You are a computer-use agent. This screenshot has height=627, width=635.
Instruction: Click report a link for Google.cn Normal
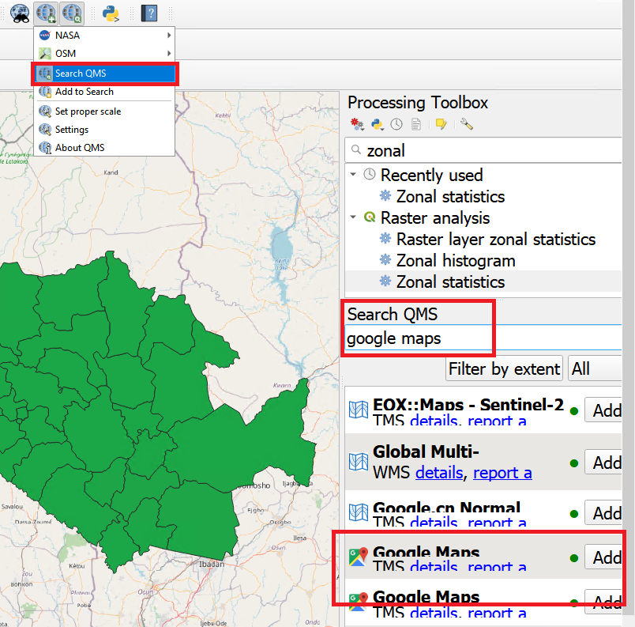pos(497,522)
